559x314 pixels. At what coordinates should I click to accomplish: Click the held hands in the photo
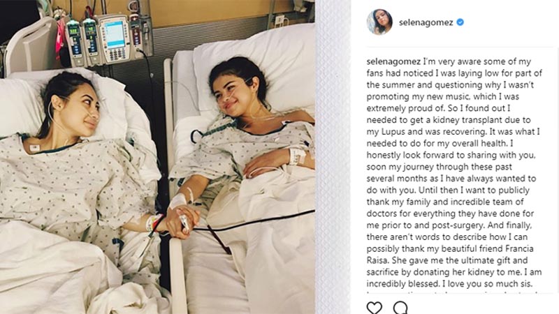(x=181, y=221)
